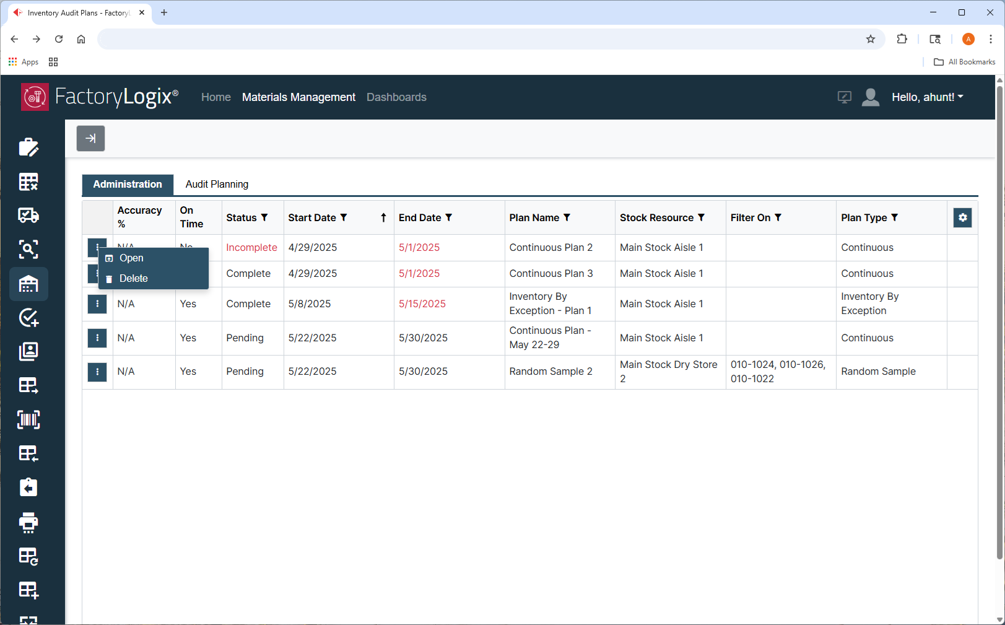Click the collapse panel arrow button above the table
The image size is (1005, 625).
pos(90,138)
